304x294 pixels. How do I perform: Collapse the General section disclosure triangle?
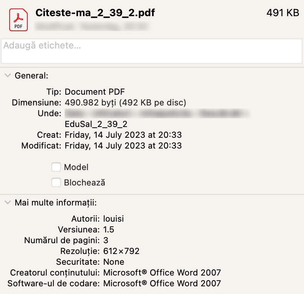(8, 75)
